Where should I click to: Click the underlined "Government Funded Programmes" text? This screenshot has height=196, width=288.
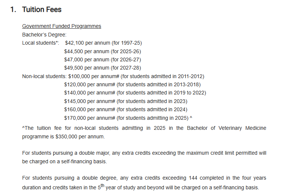click(61, 26)
